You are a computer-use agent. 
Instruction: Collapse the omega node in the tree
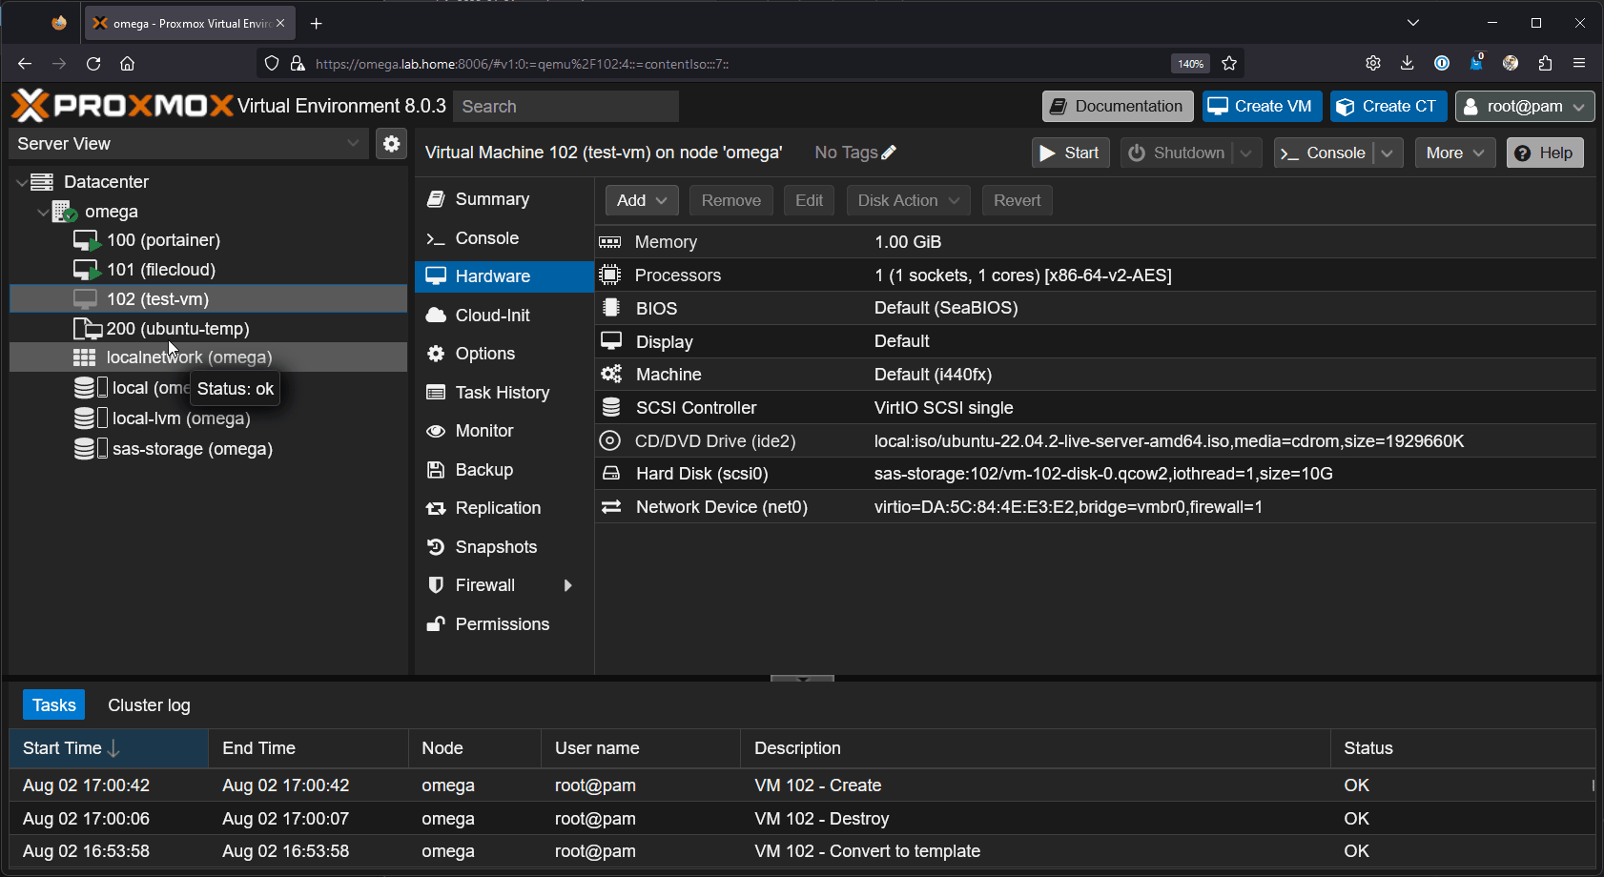point(43,212)
